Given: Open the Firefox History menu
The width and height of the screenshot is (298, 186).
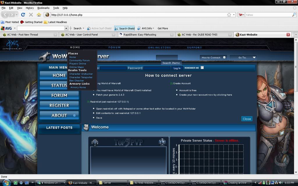Looking at the screenshot, I should 30,8.
